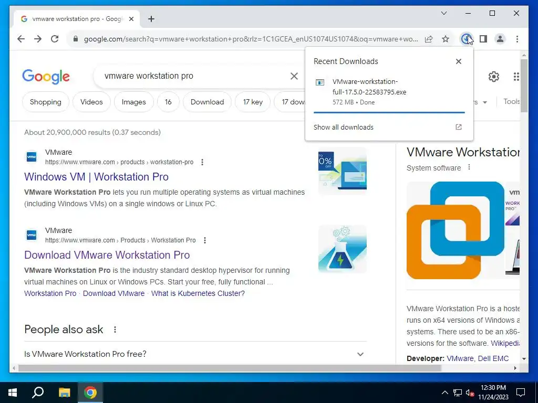538x403 pixels.
Task: Click the flask thumbnail of second result
Action: point(343,249)
